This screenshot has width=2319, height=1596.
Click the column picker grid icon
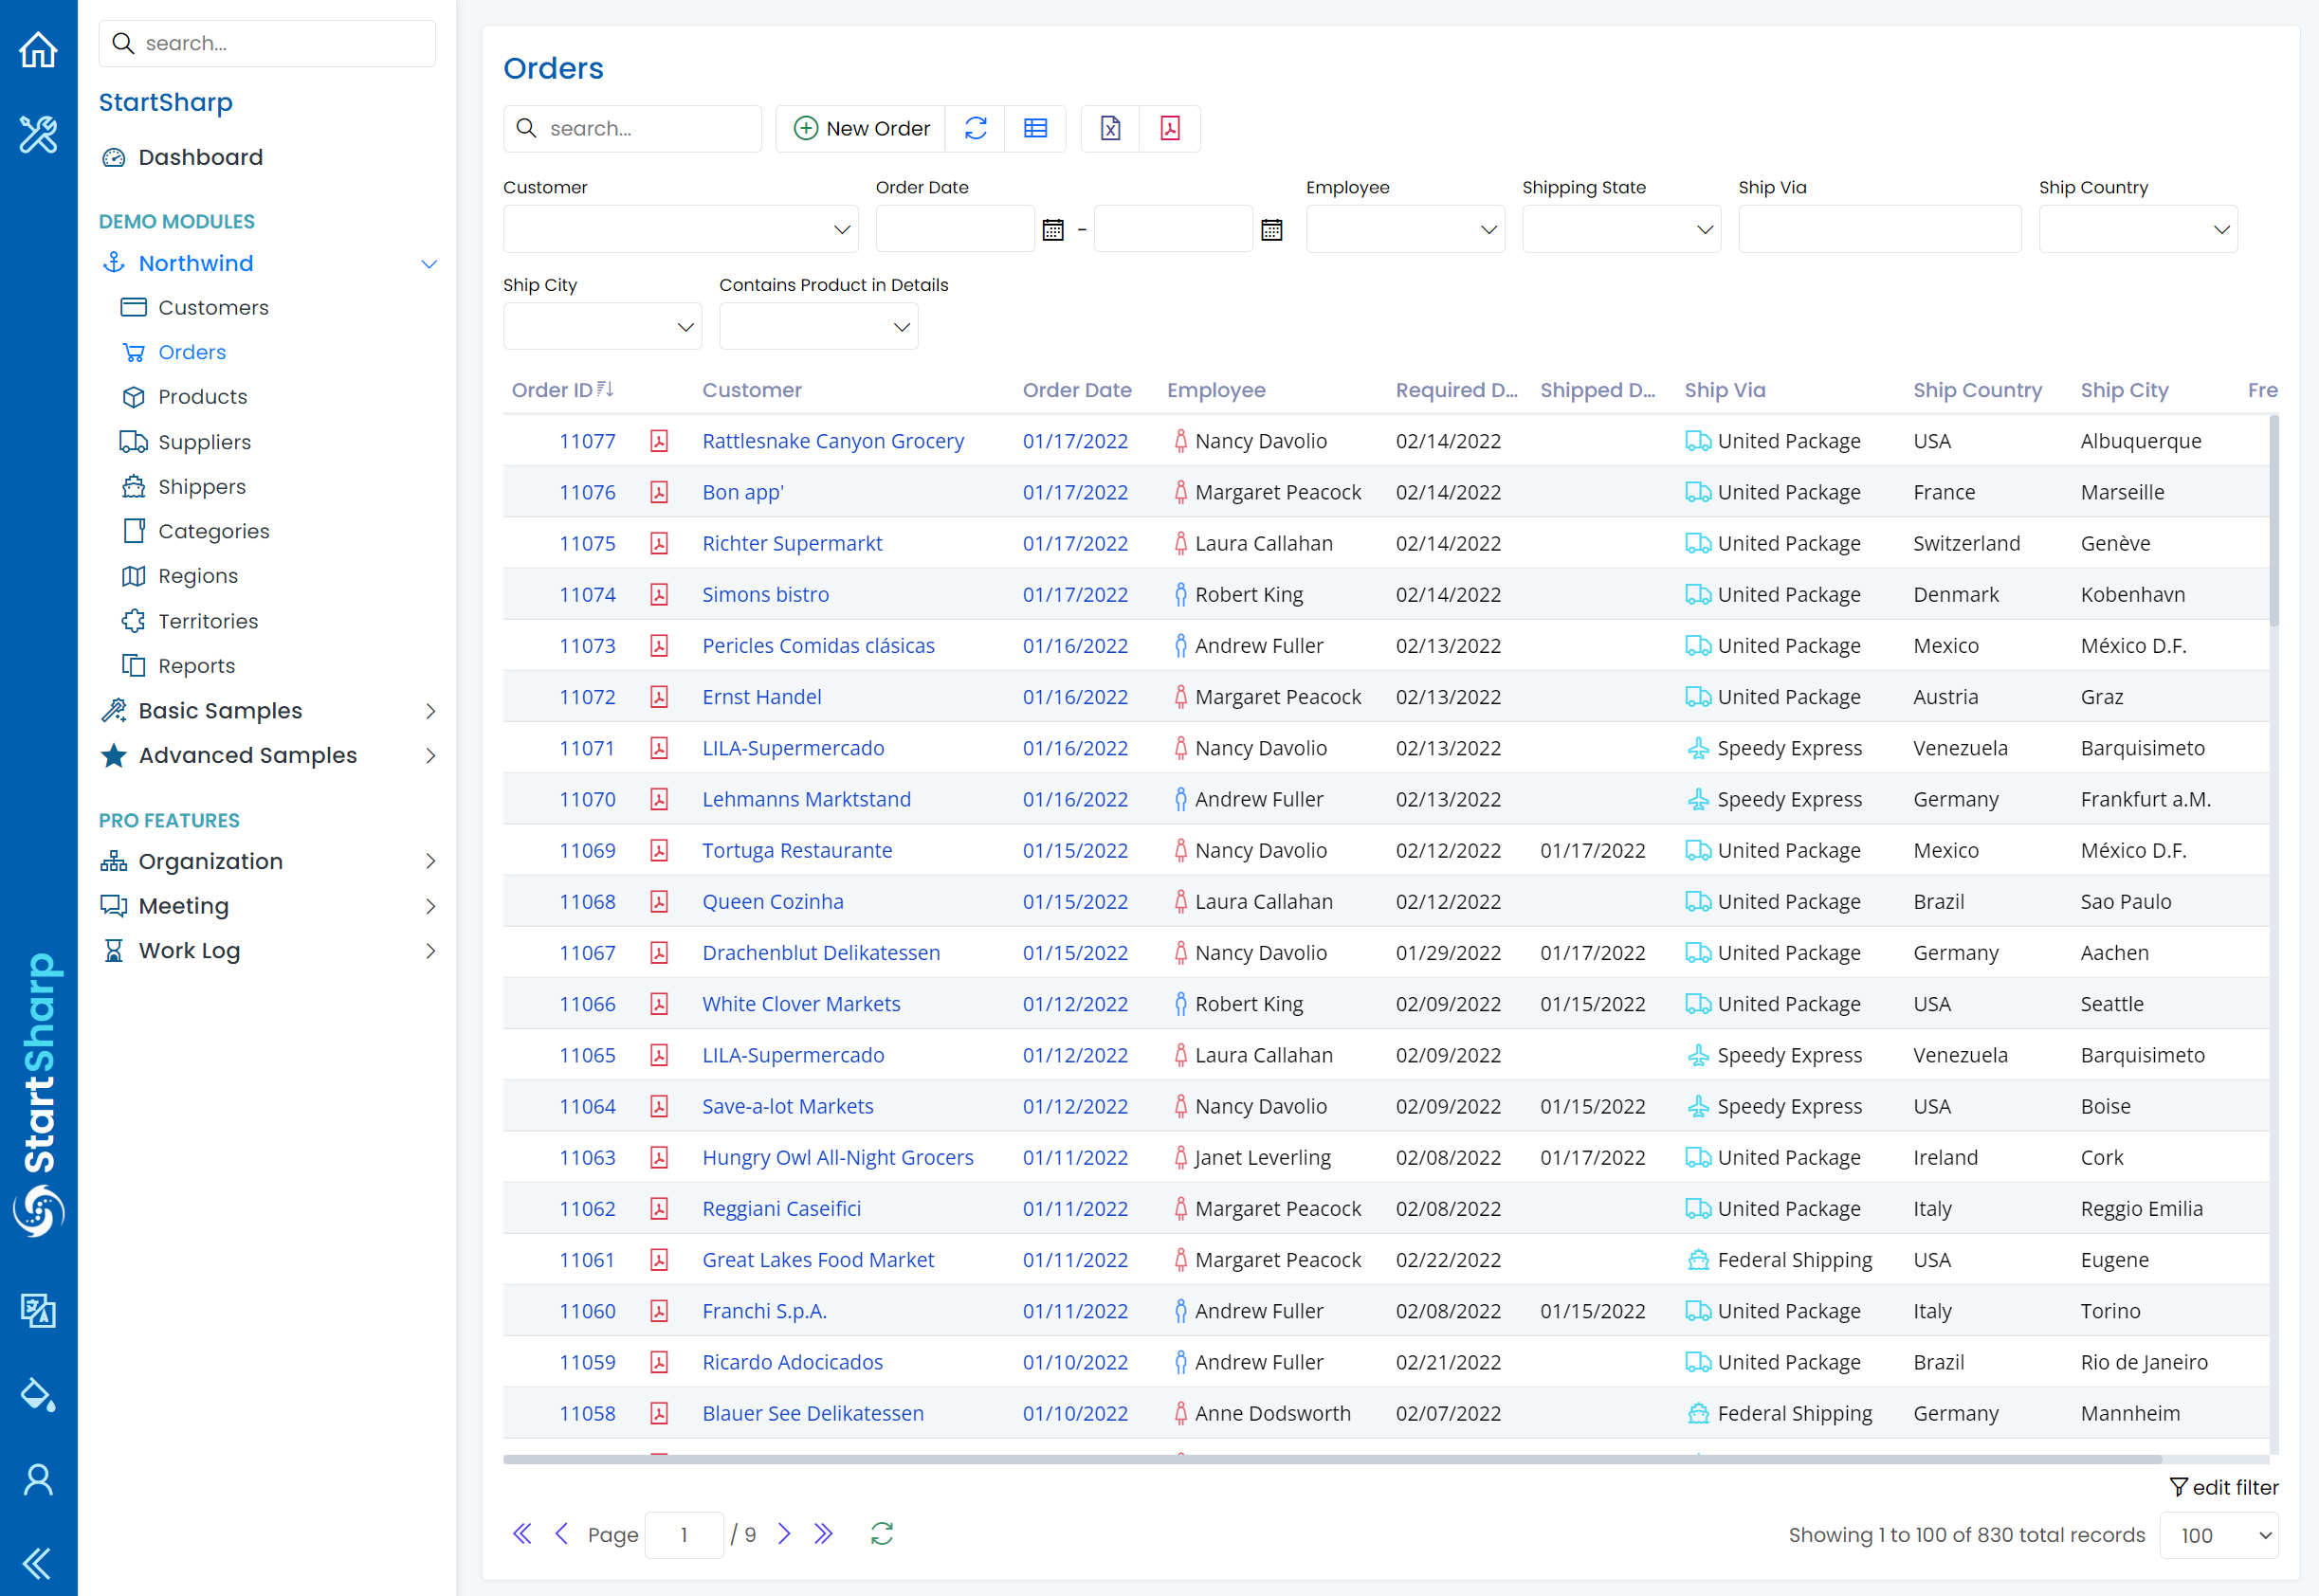coord(1035,128)
